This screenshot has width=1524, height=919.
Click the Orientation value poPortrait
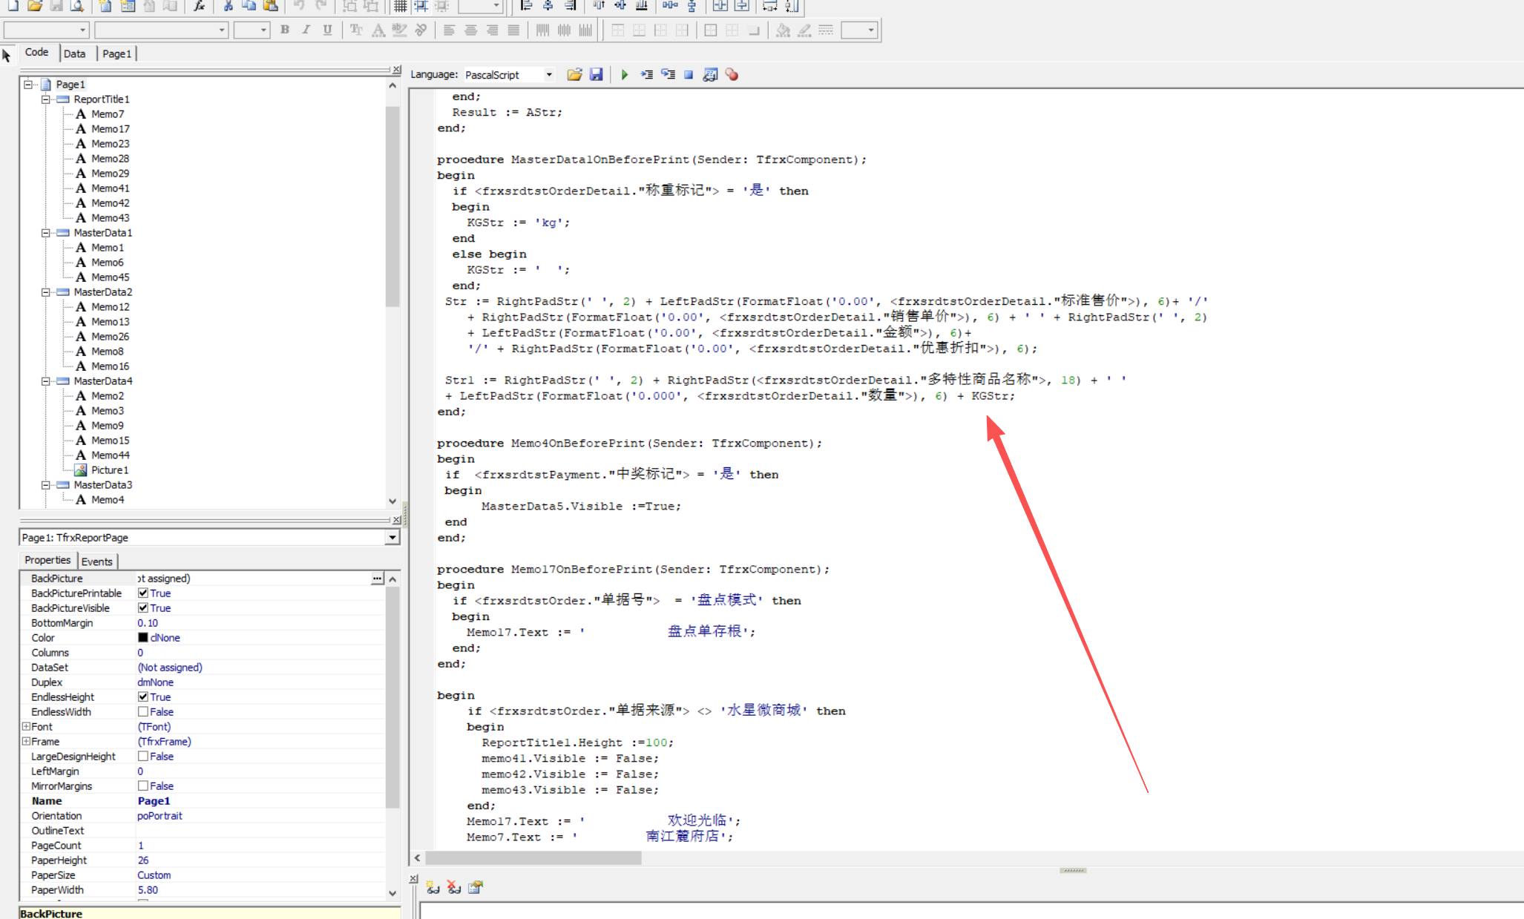point(160,816)
